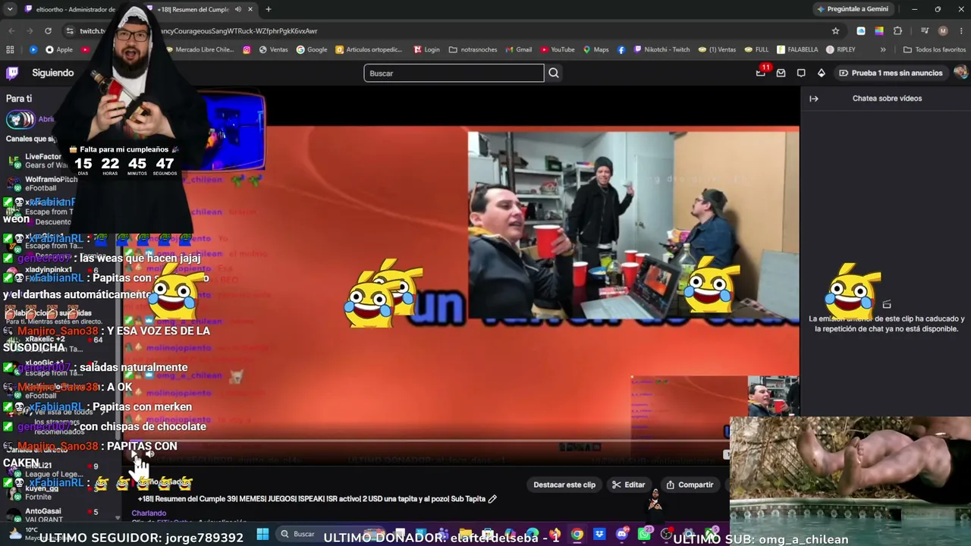Image resolution: width=971 pixels, height=546 pixels.
Task: Open the RIPLEY bookmark
Action: [x=841, y=50]
